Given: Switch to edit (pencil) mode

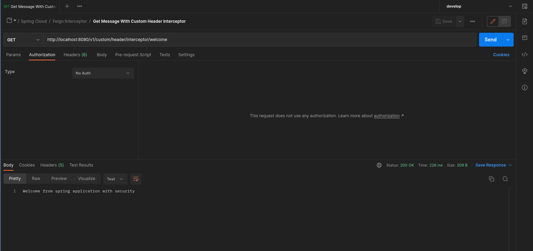Looking at the screenshot, I should coord(493,21).
